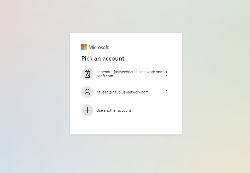
Task: Click the yellow square of the Microsoft logo
Action: (86, 49)
